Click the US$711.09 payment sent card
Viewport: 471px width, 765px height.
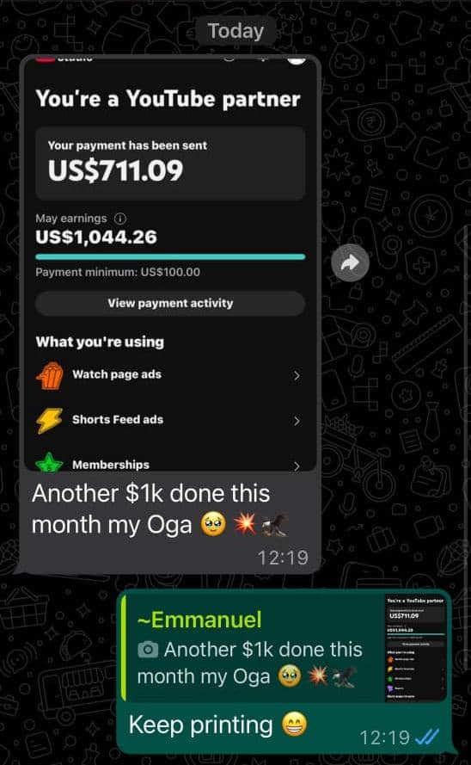pos(170,163)
